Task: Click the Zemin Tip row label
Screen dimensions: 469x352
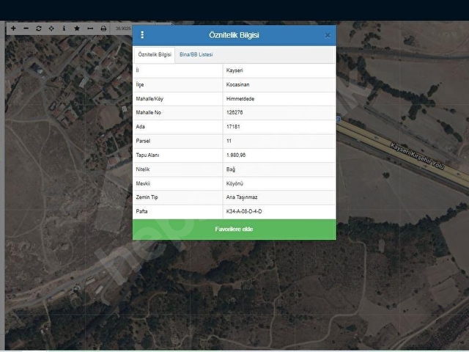Action: click(147, 197)
